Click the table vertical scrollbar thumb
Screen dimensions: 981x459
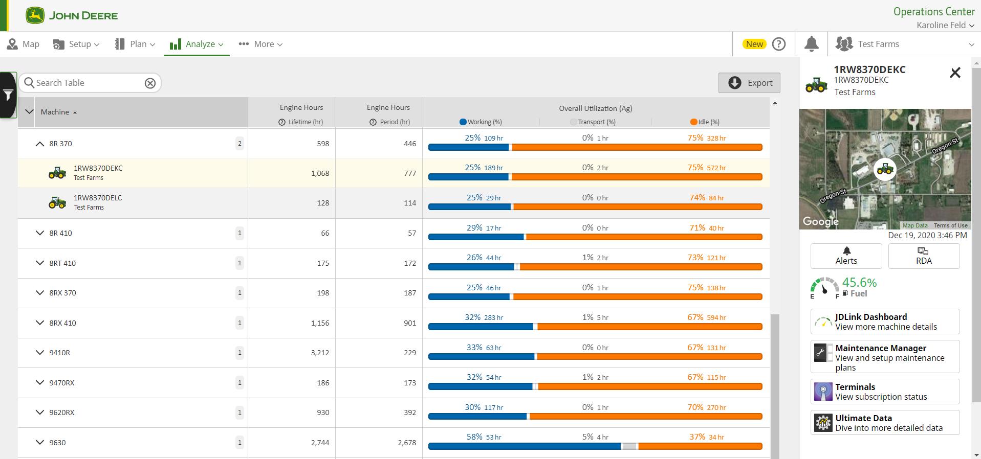click(775, 386)
